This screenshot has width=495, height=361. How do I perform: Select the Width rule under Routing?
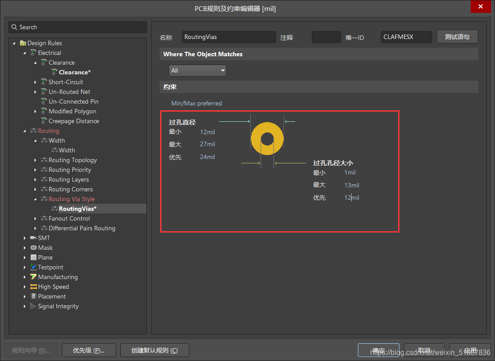pyautogui.click(x=67, y=150)
